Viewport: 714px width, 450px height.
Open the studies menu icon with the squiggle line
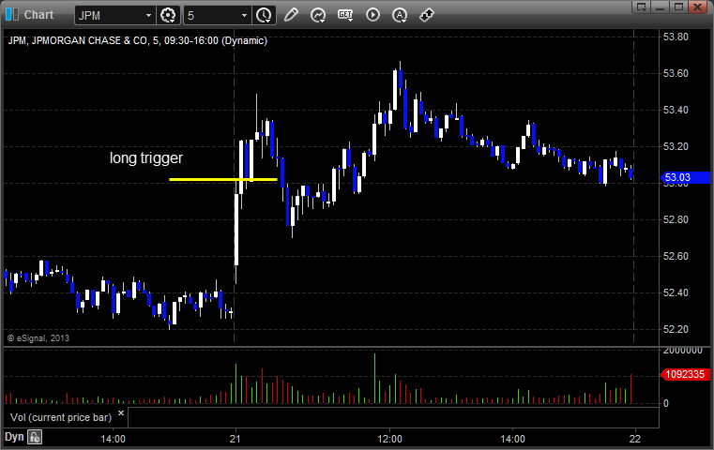pos(318,15)
